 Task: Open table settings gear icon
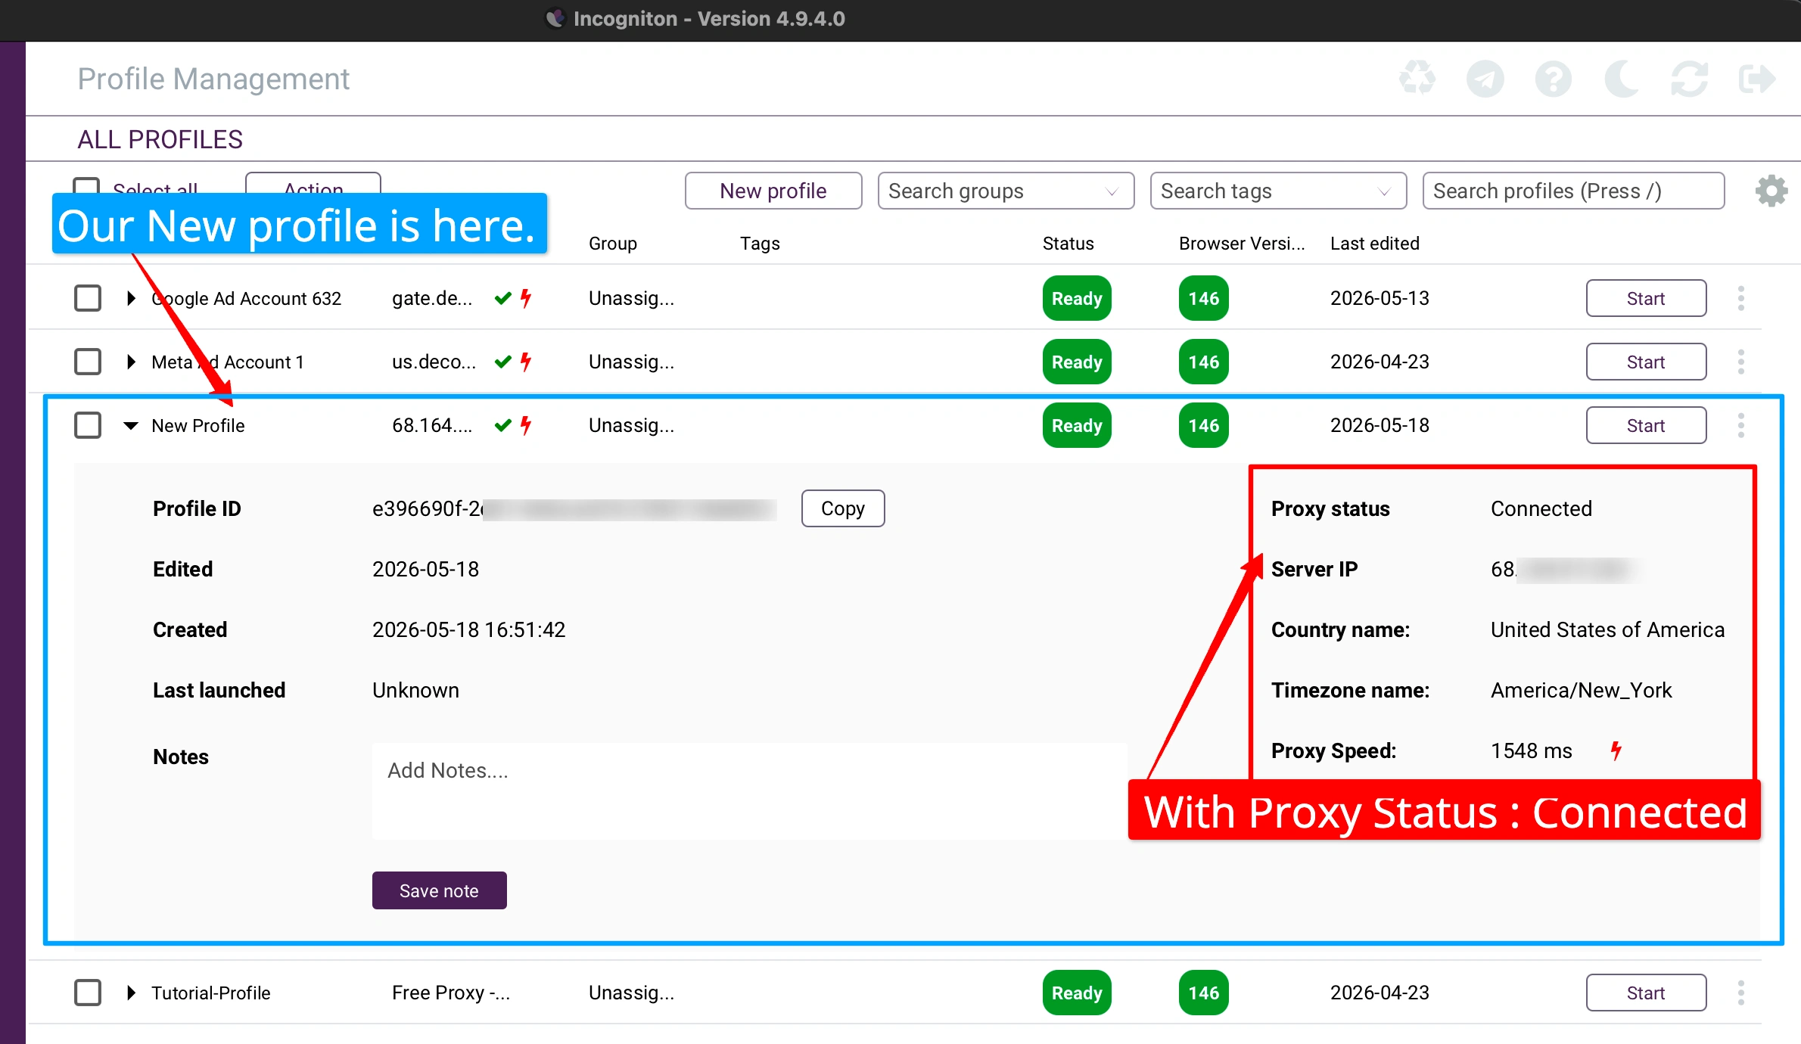(x=1771, y=191)
